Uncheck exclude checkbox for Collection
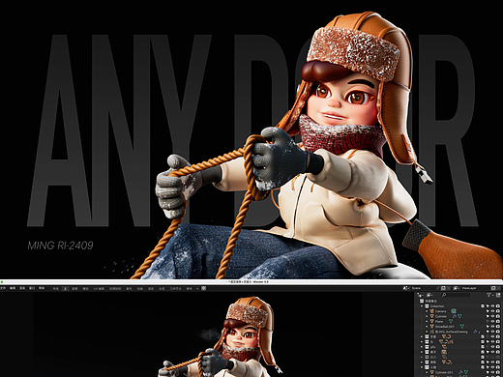Screen dimensions: 503x377 (483, 306)
